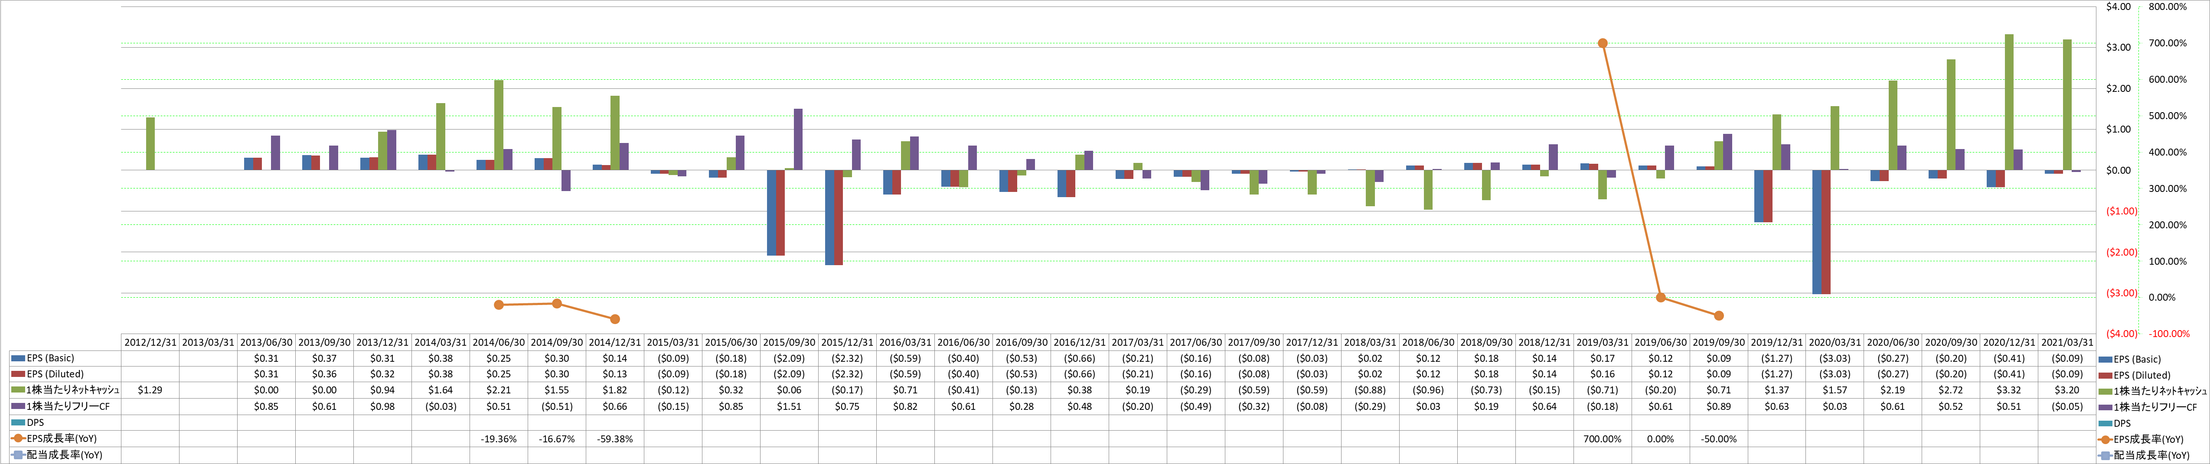2210x464 pixels.
Task: Click orange line marker above the 2014/12/31 column
Action: 615,319
